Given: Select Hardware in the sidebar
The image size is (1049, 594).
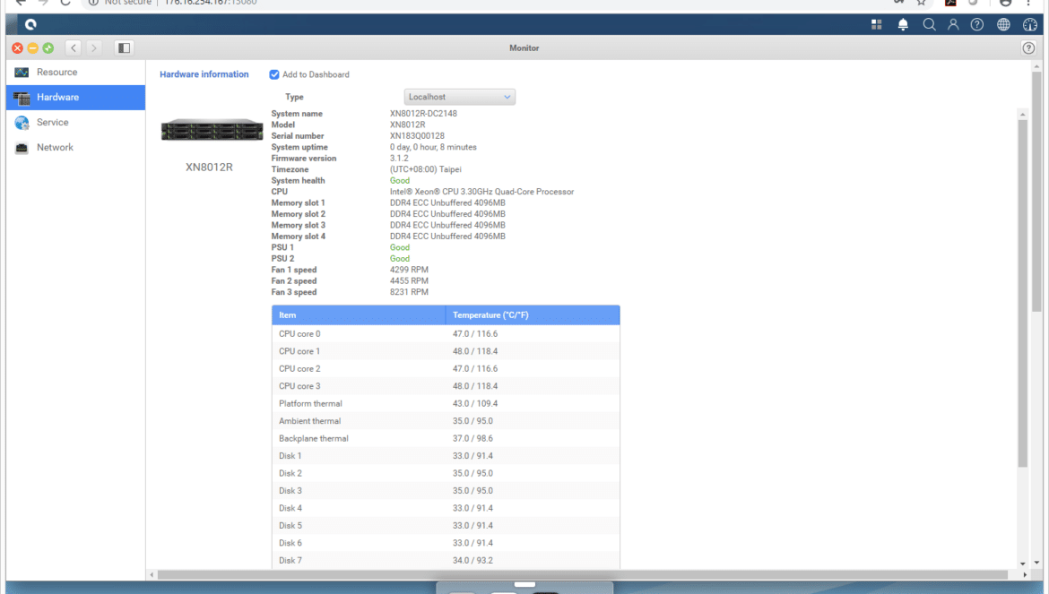Looking at the screenshot, I should [75, 98].
